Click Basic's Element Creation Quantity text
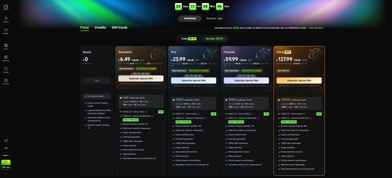This screenshot has width=392, height=178. [98, 126]
